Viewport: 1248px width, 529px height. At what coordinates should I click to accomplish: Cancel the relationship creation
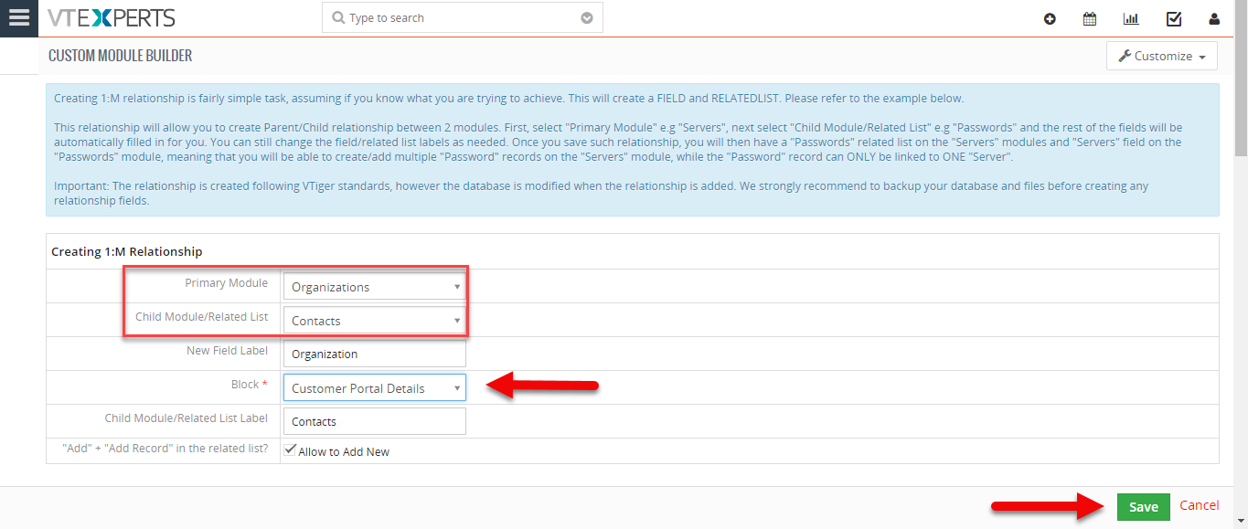pyautogui.click(x=1200, y=505)
